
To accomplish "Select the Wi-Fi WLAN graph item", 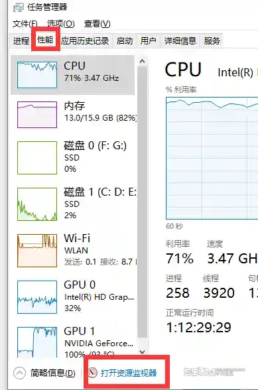I will tap(74, 250).
